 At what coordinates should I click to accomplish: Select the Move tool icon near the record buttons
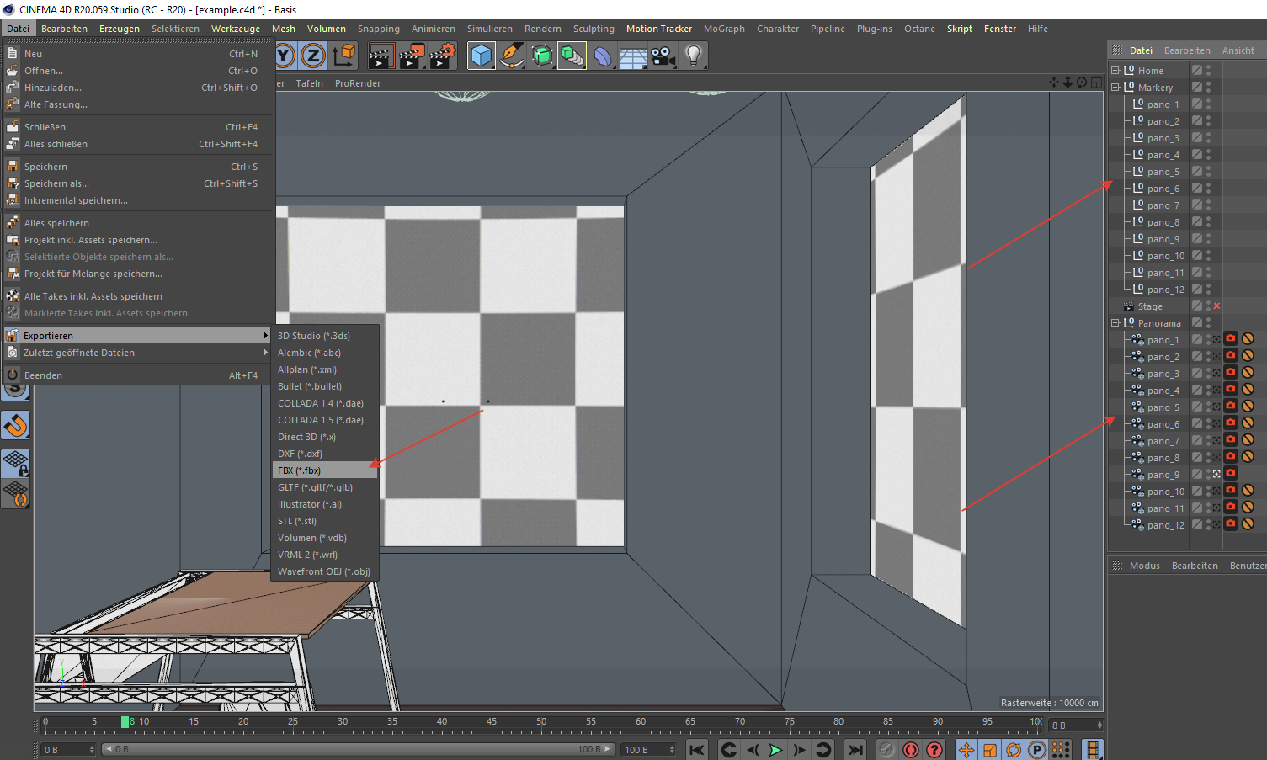(966, 748)
